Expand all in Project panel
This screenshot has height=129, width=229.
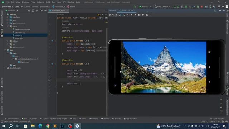click(33, 11)
